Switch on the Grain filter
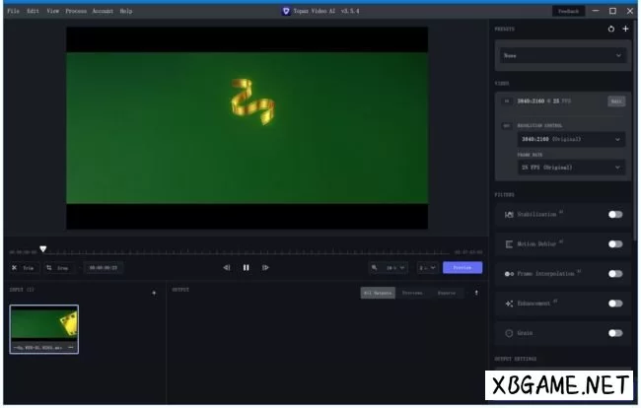This screenshot has width=641, height=408. tap(615, 333)
